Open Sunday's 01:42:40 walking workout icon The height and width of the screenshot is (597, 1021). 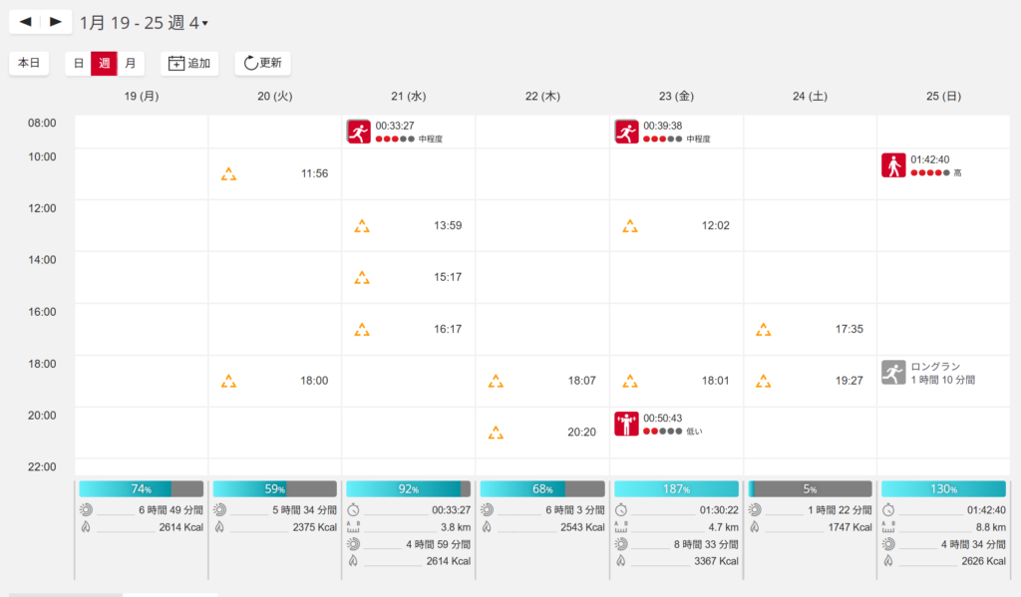[893, 165]
